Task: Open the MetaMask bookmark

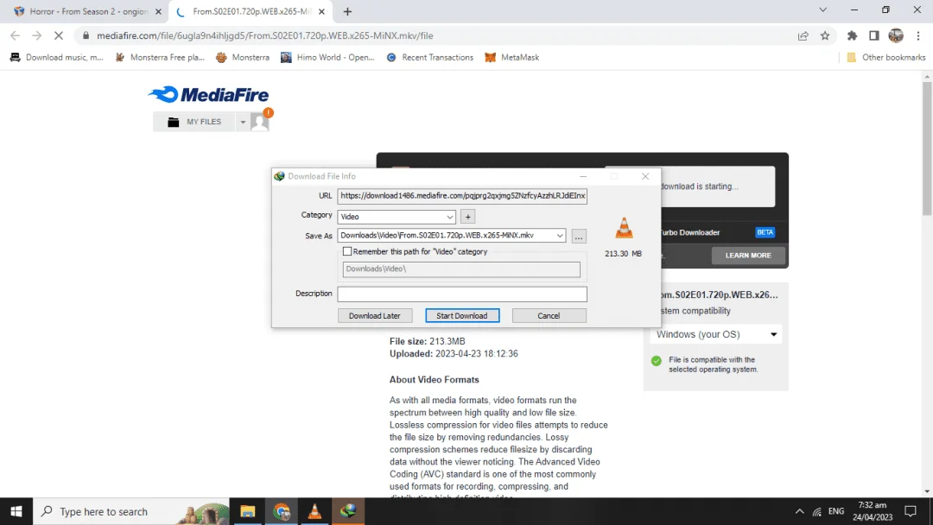Action: point(512,57)
